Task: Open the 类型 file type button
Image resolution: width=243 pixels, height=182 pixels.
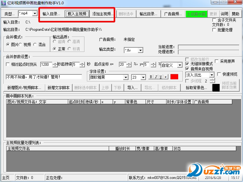Action: [x=9, y=14]
